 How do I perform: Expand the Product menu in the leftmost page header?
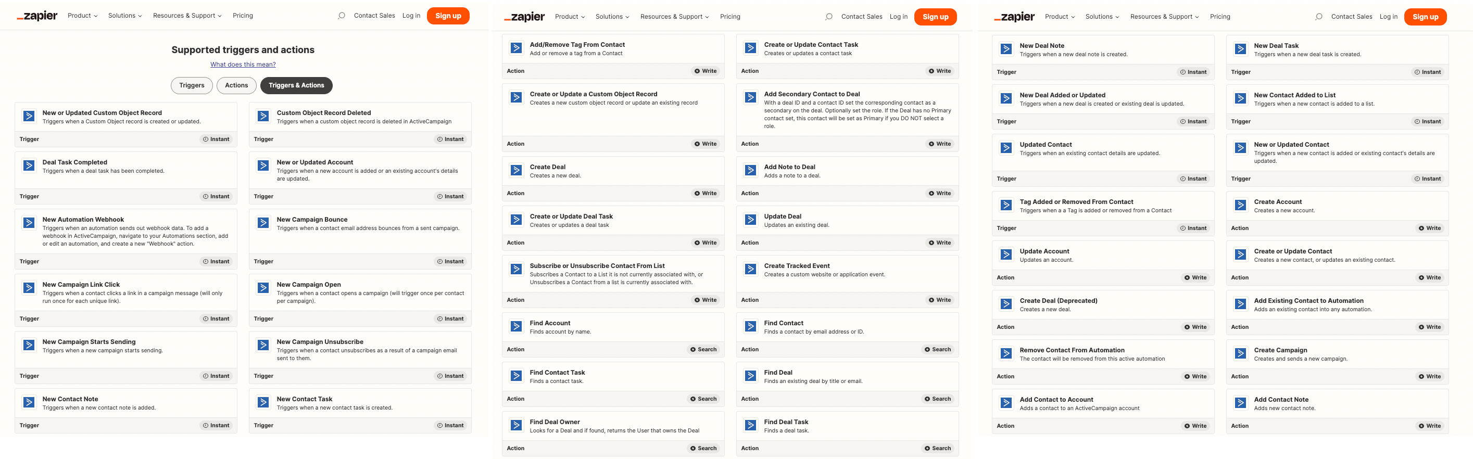pyautogui.click(x=83, y=16)
